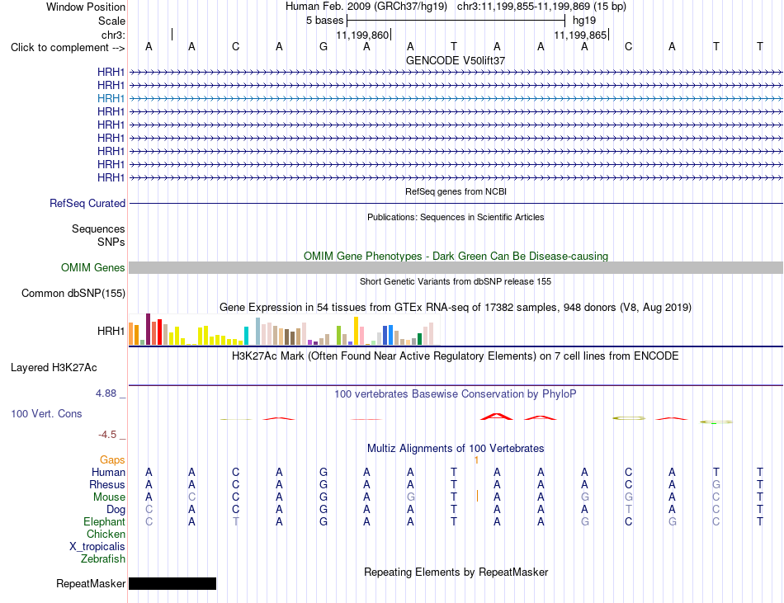Select the Mouse alignment row label
The height and width of the screenshot is (603, 784).
(109, 497)
